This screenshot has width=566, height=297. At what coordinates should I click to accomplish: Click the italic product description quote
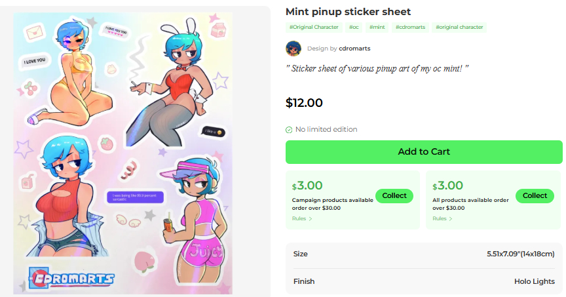click(x=377, y=68)
